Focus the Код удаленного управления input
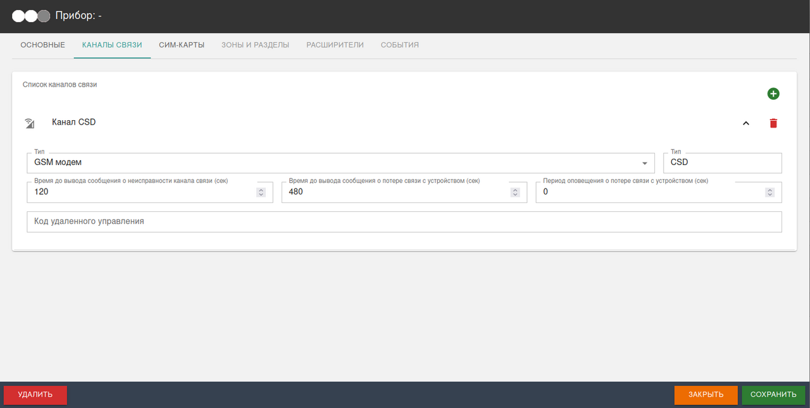 point(404,222)
